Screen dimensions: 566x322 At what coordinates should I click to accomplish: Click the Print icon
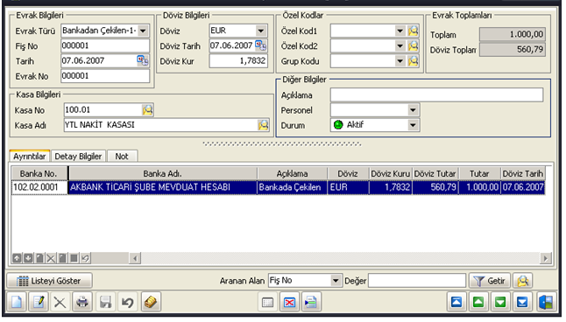click(82, 302)
